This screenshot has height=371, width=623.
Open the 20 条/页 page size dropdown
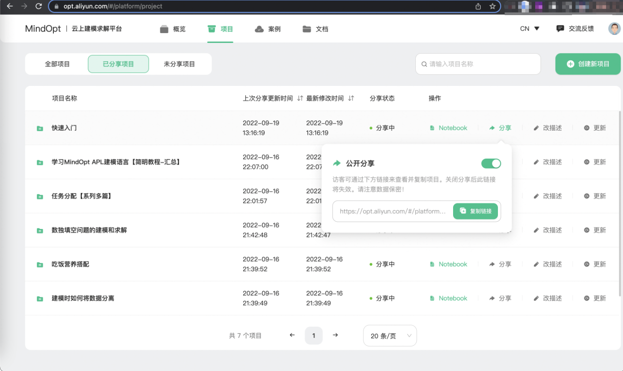tap(390, 336)
